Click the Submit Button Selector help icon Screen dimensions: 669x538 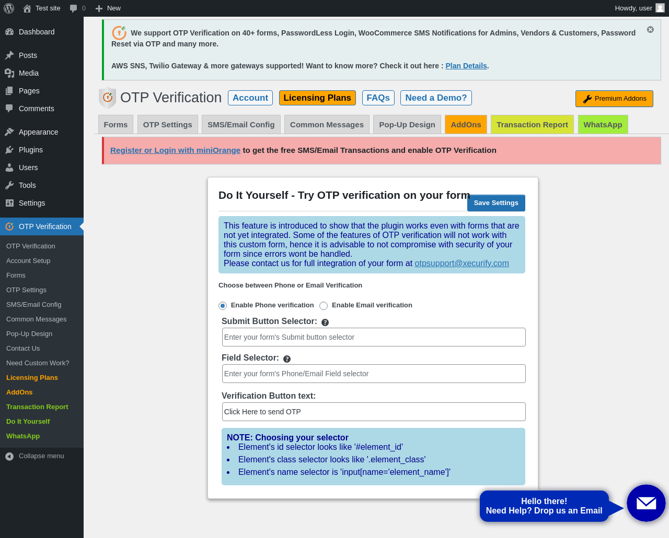tap(325, 322)
